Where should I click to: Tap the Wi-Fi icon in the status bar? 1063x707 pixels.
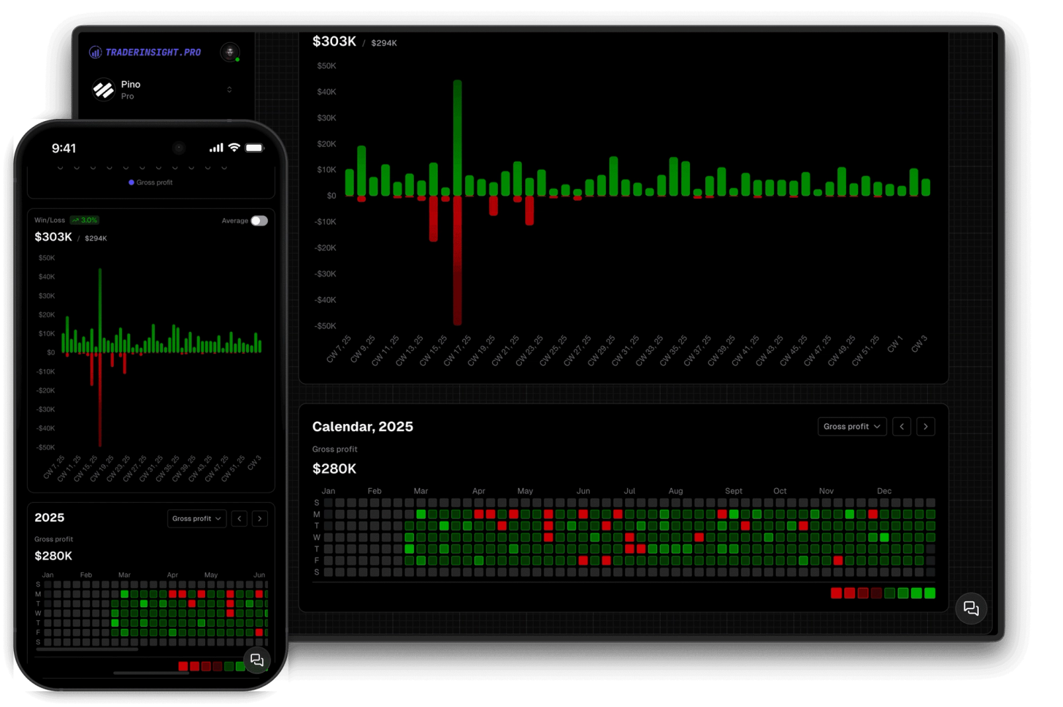[233, 147]
